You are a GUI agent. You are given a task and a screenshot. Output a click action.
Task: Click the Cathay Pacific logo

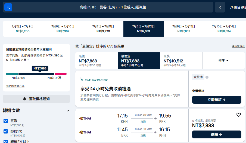pos(94,80)
